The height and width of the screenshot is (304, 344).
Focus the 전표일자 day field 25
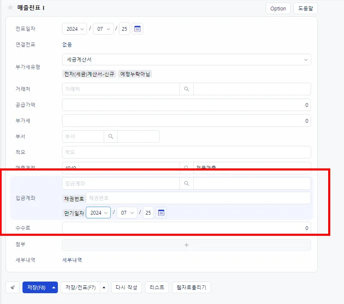pos(125,29)
